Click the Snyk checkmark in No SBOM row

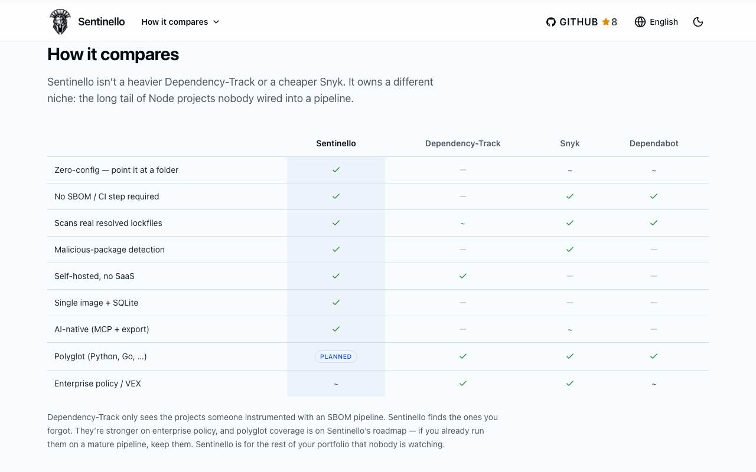[x=570, y=196]
